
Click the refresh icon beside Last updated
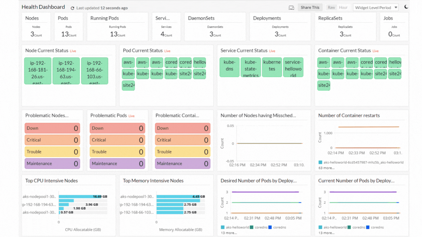pos(73,8)
